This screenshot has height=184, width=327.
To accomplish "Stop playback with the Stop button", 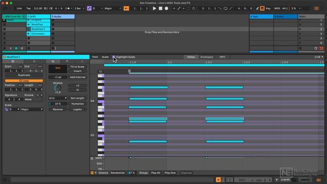I will 160,8.
